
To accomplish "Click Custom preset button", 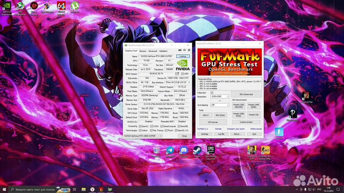I will (246, 122).
